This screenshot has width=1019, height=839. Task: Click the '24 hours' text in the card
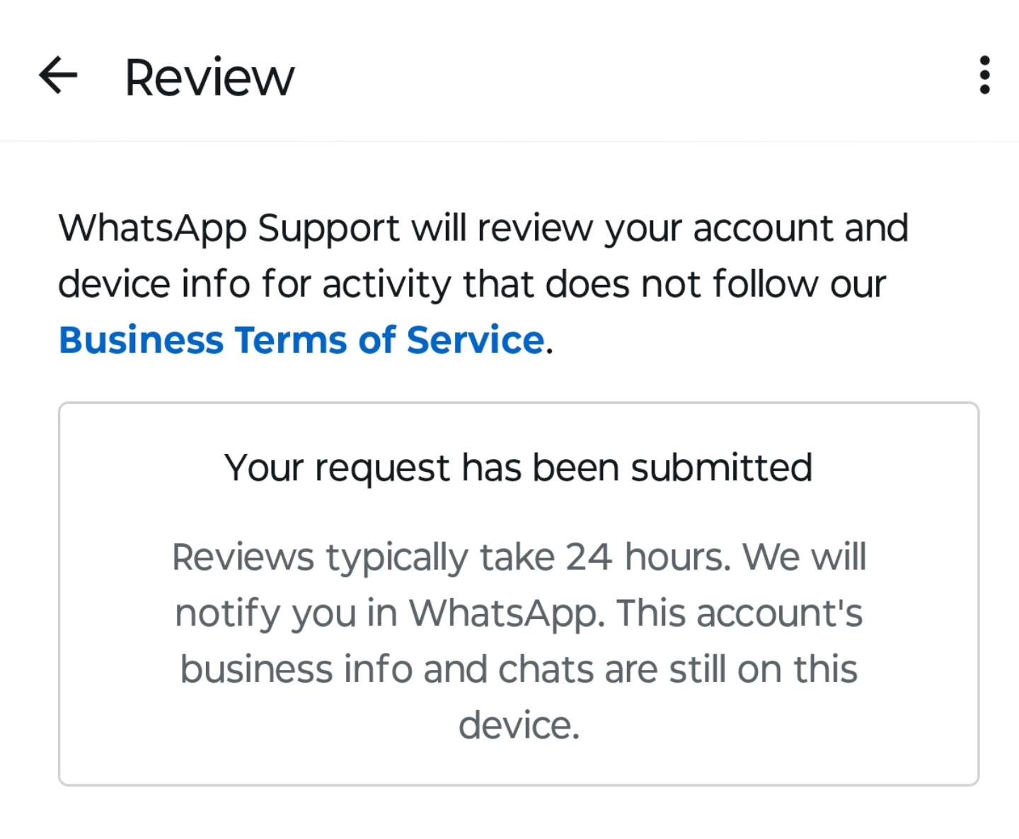click(647, 557)
